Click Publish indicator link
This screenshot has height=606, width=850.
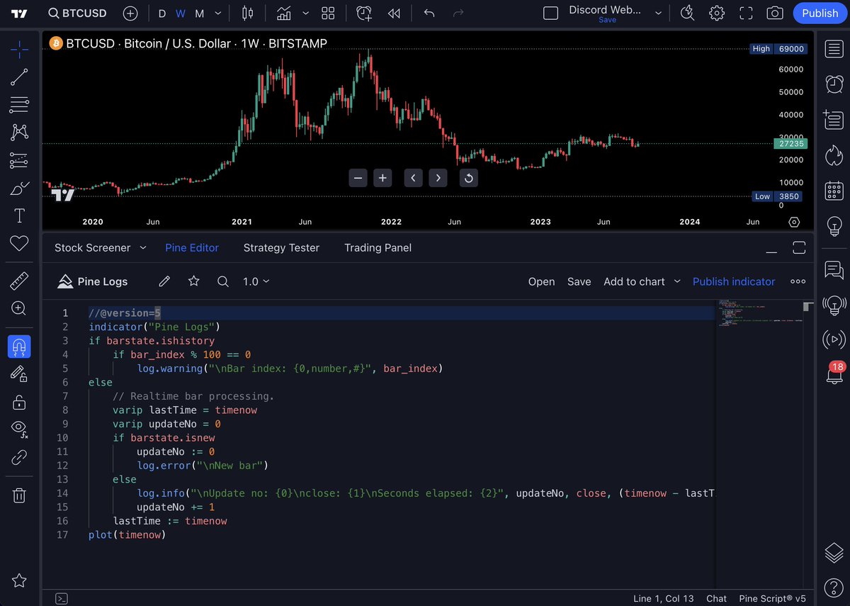click(734, 281)
